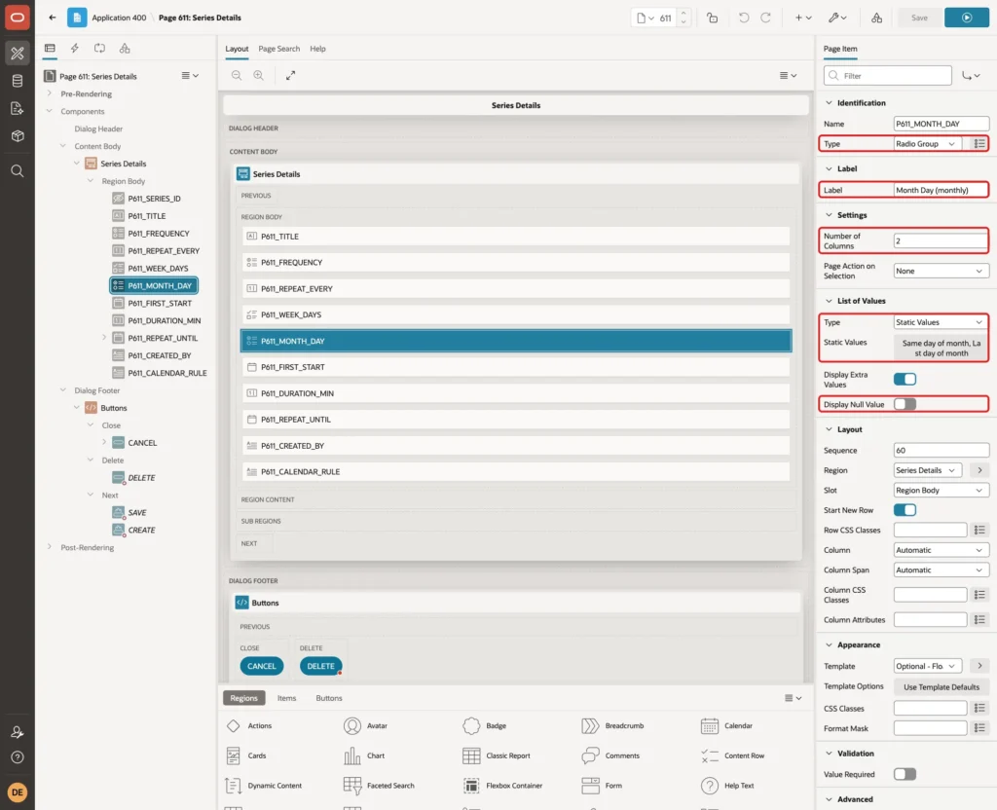Show the Items gallery tab

coord(287,698)
